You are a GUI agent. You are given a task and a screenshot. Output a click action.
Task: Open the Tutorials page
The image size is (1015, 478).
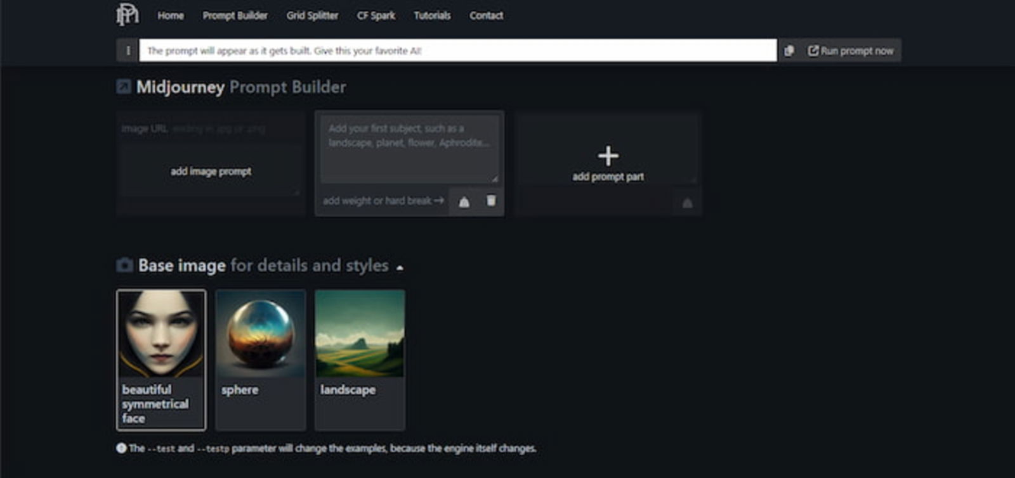pyautogui.click(x=432, y=15)
